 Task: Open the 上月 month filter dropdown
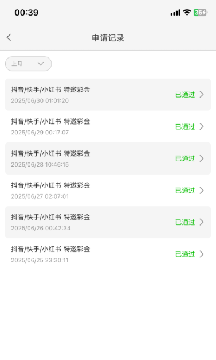(x=29, y=64)
